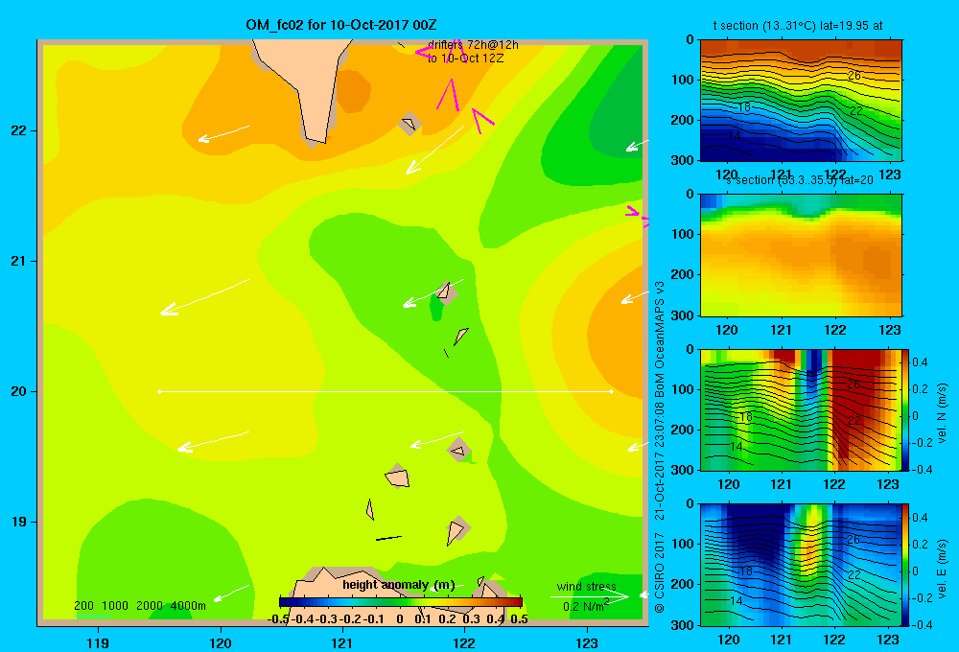The image size is (959, 652).
Task: Click contour label "22" in vel. N section
Action: [x=854, y=420]
